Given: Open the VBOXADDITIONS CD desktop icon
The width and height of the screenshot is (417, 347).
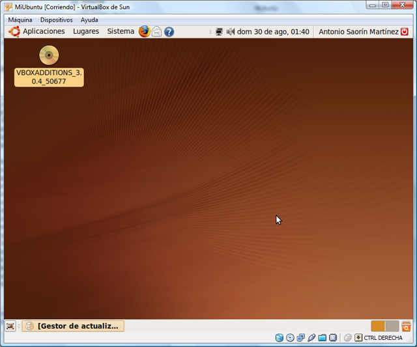Looking at the screenshot, I should (49, 55).
